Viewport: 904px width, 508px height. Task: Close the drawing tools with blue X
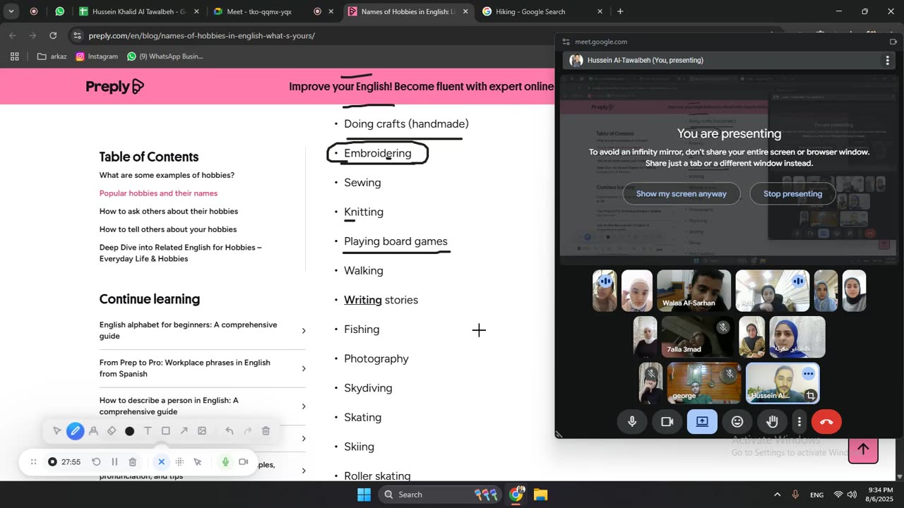(161, 462)
